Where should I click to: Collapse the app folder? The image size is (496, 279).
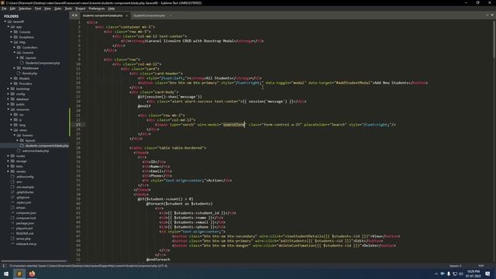click(9, 27)
